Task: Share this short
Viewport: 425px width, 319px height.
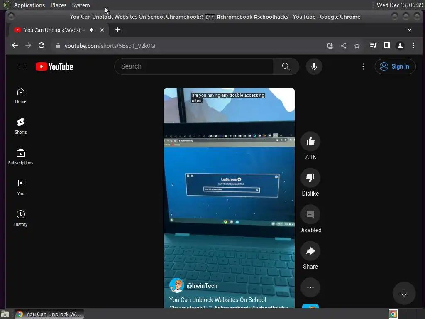Action: coord(310,251)
